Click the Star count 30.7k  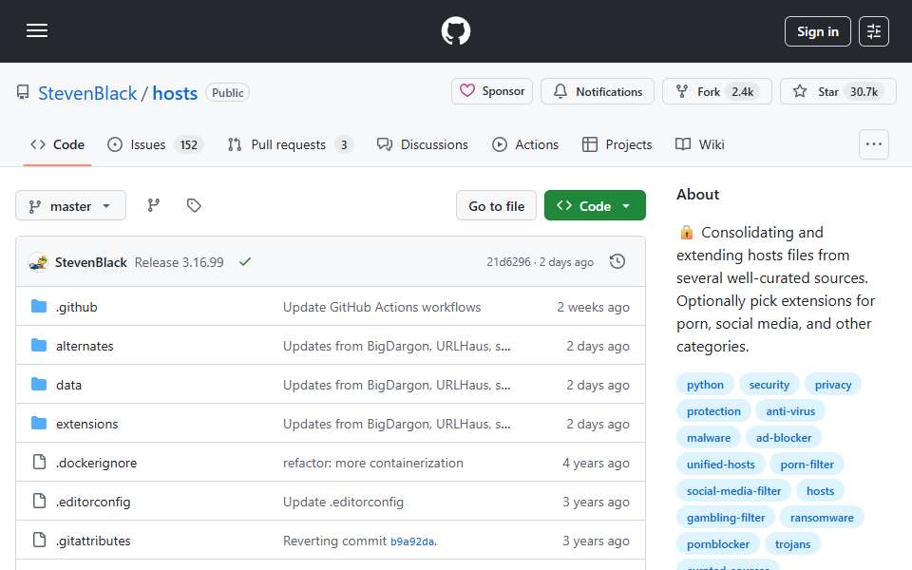[864, 92]
